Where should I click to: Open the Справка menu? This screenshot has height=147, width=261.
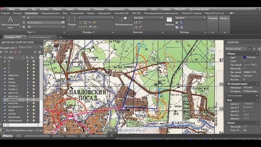[166, 9]
